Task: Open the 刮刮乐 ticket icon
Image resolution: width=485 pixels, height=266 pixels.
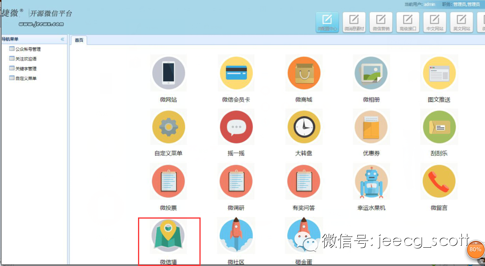Action: [439, 127]
